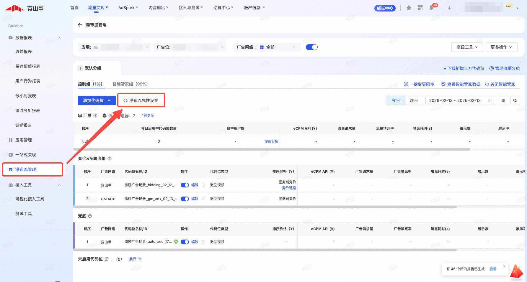Click the green auto-add icon in 兜底 row
This screenshot has width=527, height=282.
tap(176, 242)
